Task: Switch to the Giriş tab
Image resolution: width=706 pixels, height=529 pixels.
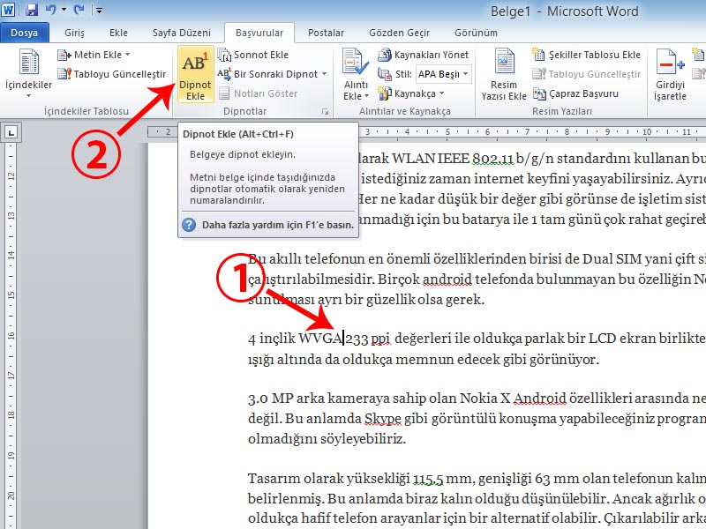Action: coord(74,33)
